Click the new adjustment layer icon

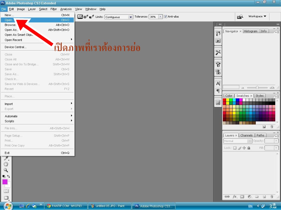click(250, 197)
